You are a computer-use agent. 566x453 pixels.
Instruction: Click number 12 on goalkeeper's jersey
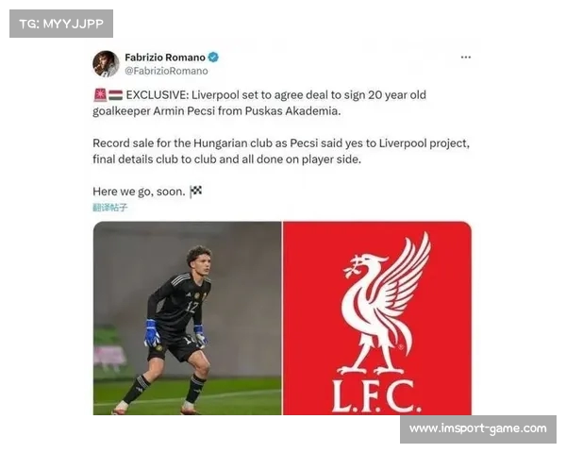click(x=192, y=307)
